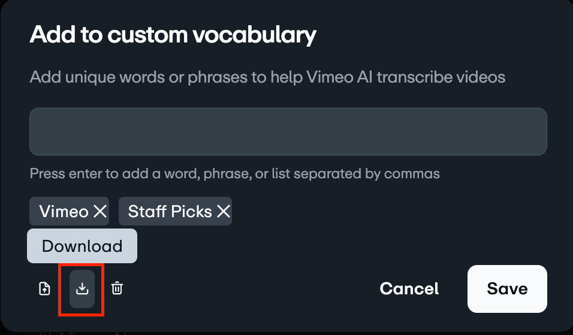This screenshot has height=335, width=573.
Task: Click the Download vocabulary icon
Action: pos(82,289)
